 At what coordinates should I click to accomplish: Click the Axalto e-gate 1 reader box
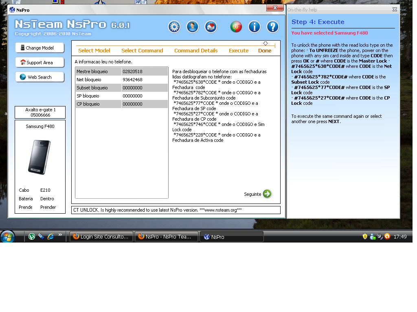coord(40,112)
